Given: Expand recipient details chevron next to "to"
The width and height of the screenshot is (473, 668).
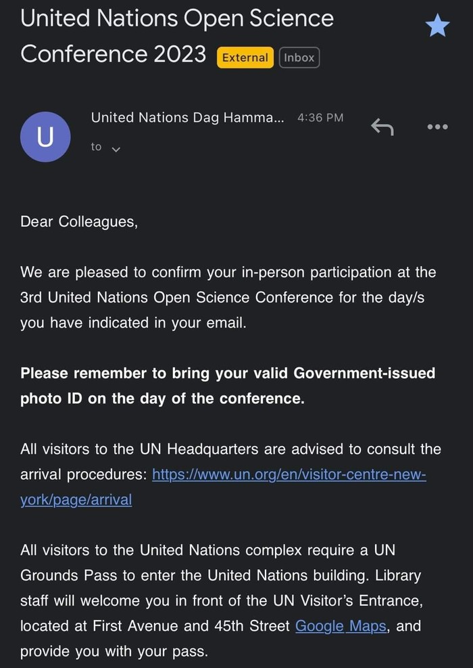Looking at the screenshot, I should pos(116,149).
